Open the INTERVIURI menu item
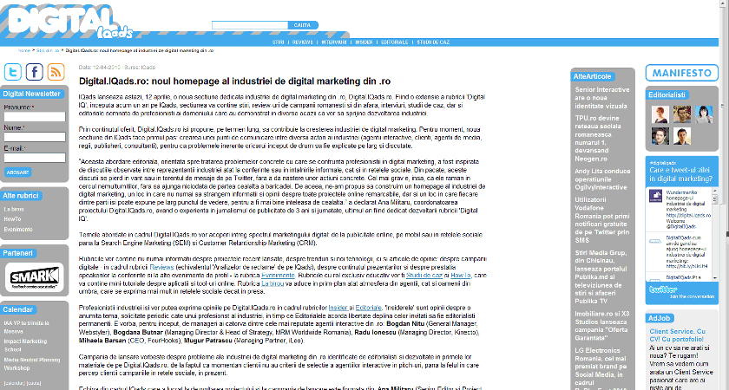 [334, 42]
